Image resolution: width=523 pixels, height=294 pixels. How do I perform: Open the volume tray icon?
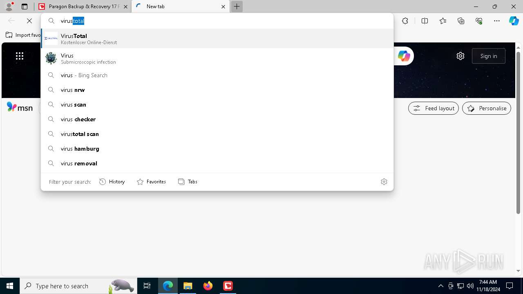[470, 286]
